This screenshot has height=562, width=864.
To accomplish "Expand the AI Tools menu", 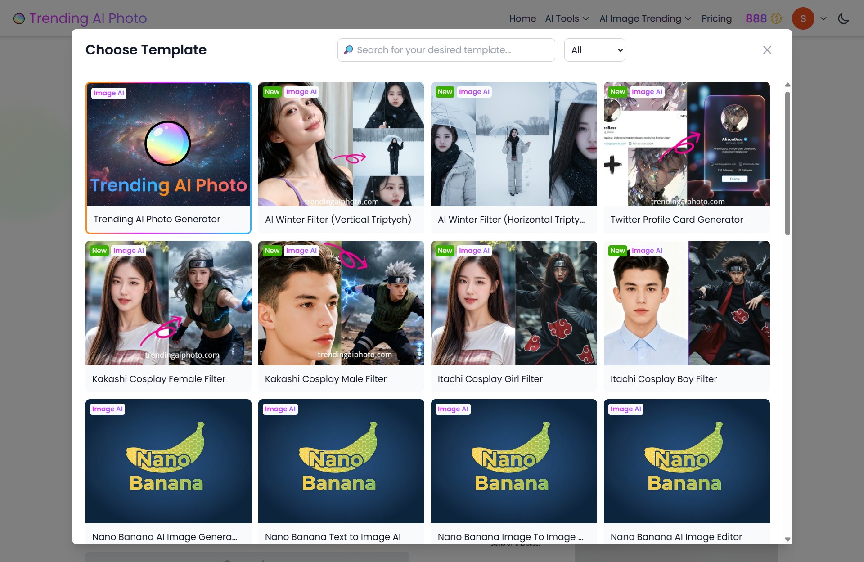I will 566,18.
